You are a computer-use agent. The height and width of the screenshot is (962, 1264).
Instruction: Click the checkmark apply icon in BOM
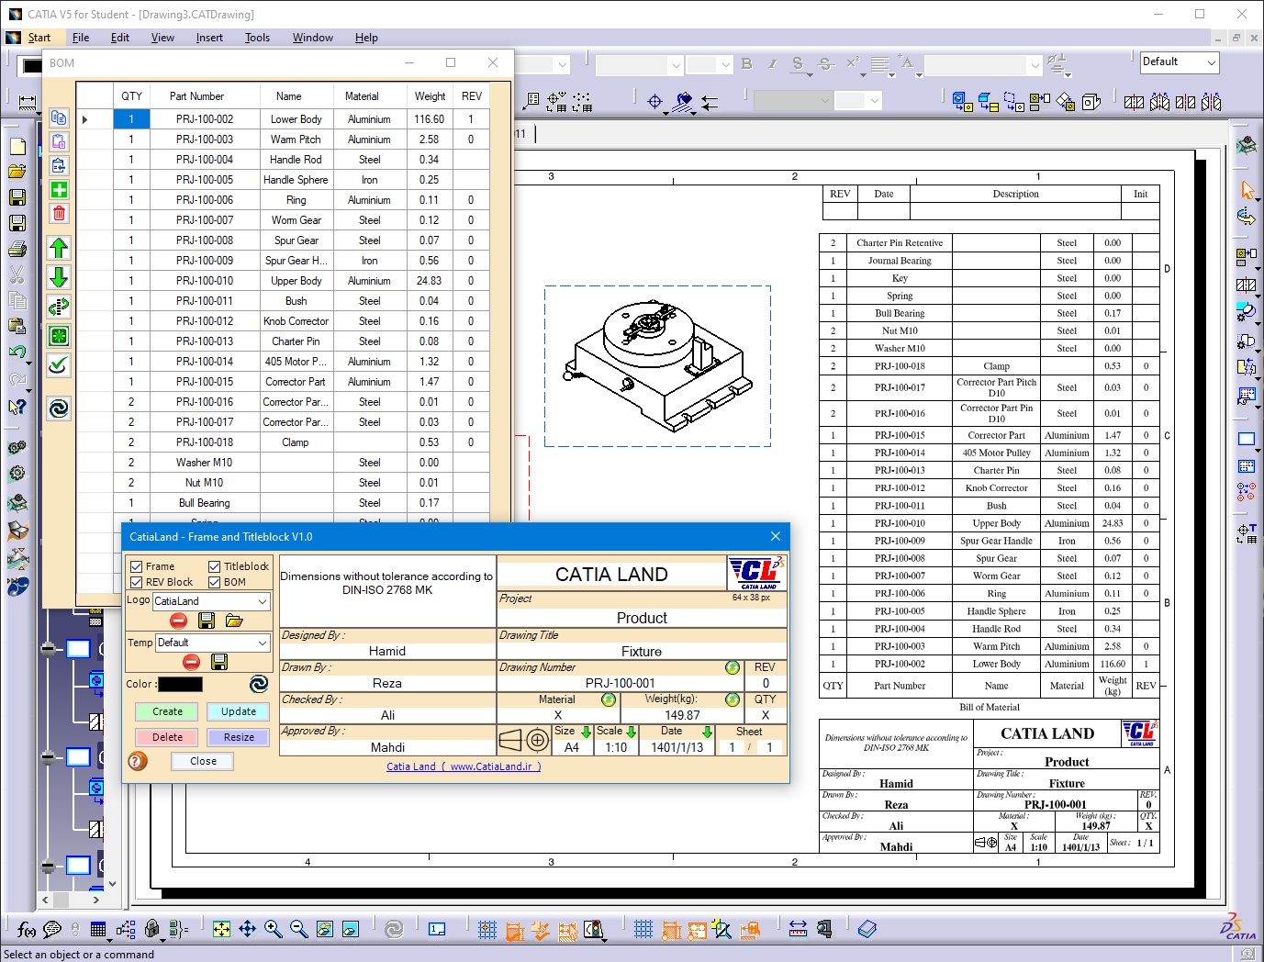[x=59, y=365]
